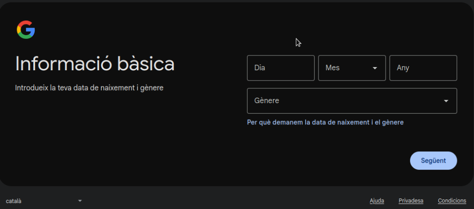Image resolution: width=474 pixels, height=209 pixels.
Task: Select the 'Gènere' label in gender box
Action: 267,101
